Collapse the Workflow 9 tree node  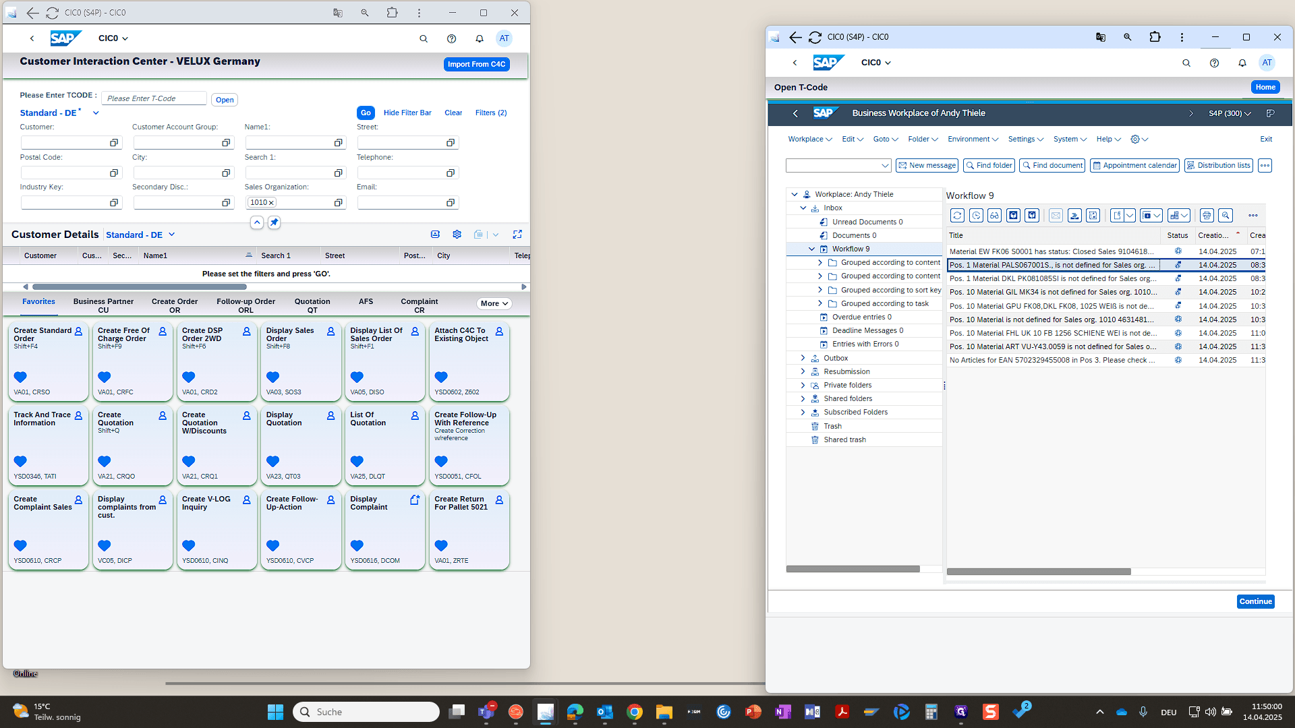[811, 249]
